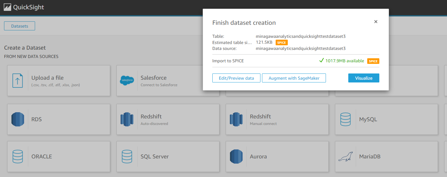This screenshot has width=447, height=177.
Task: Click the SPICE badge beside available capacity
Action: (373, 61)
